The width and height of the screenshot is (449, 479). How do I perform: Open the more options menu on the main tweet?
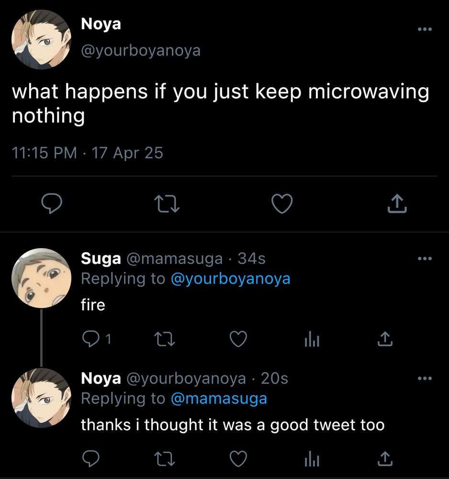click(424, 29)
